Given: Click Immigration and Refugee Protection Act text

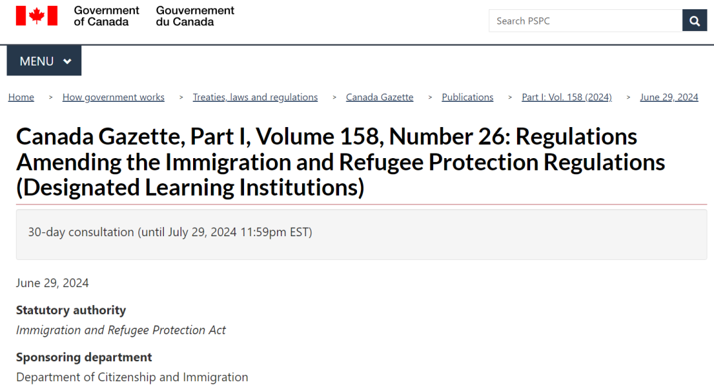Looking at the screenshot, I should click(121, 330).
